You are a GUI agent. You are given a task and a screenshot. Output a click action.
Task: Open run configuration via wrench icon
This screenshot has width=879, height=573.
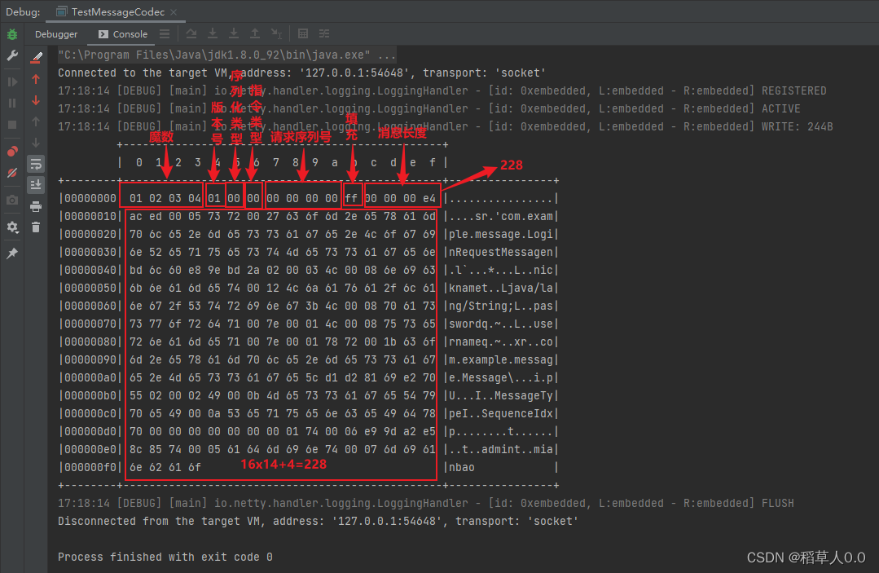pos(11,55)
